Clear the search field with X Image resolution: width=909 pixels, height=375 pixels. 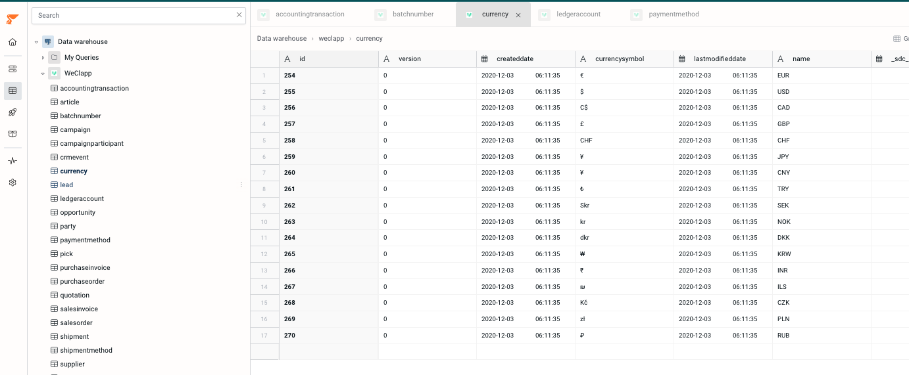(x=239, y=15)
